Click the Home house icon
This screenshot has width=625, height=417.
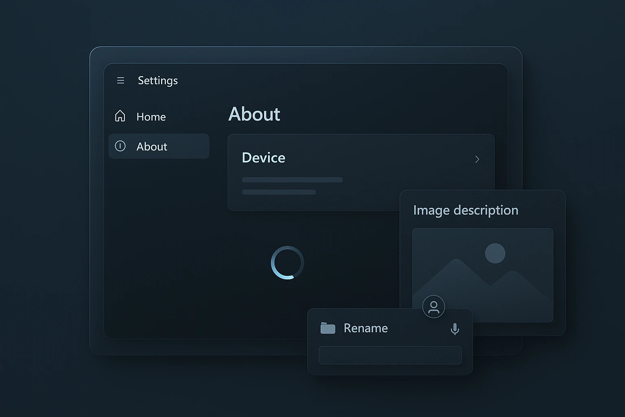[120, 116]
